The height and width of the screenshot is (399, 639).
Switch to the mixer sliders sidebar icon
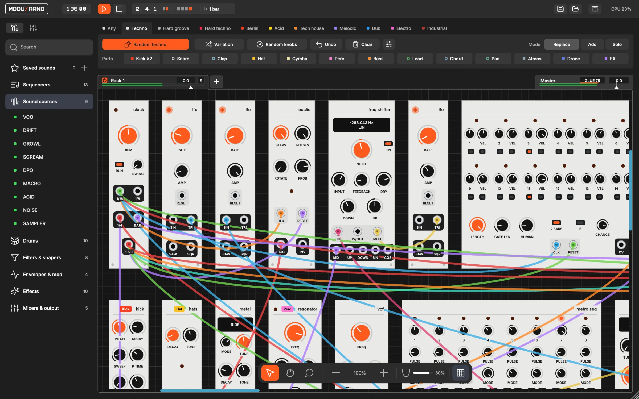pos(33,28)
